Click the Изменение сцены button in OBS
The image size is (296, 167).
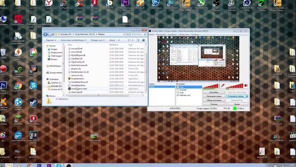pyautogui.click(x=214, y=96)
